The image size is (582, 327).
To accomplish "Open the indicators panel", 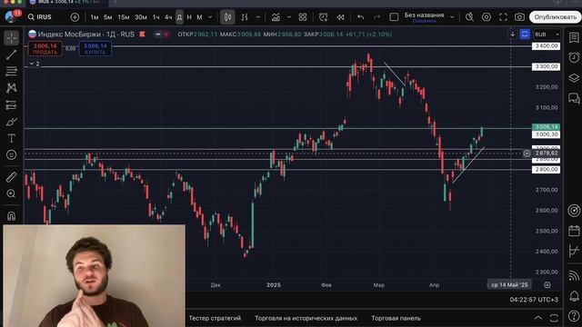I will 276,17.
